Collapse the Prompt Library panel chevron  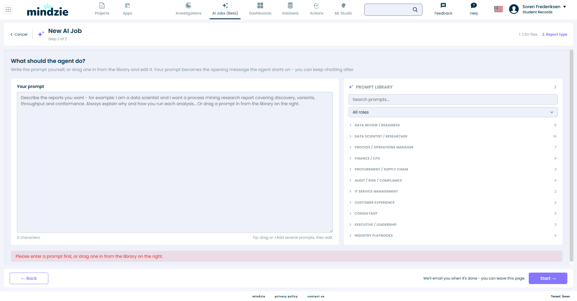pos(555,87)
